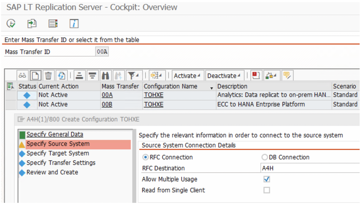Click the Sort ascending icon
The width and height of the screenshot is (363, 213).
pyautogui.click(x=80, y=76)
